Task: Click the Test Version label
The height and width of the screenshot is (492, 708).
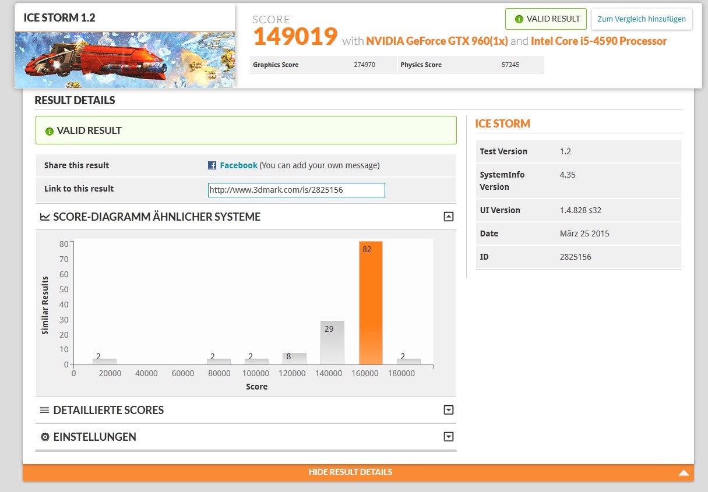Action: pyautogui.click(x=503, y=151)
